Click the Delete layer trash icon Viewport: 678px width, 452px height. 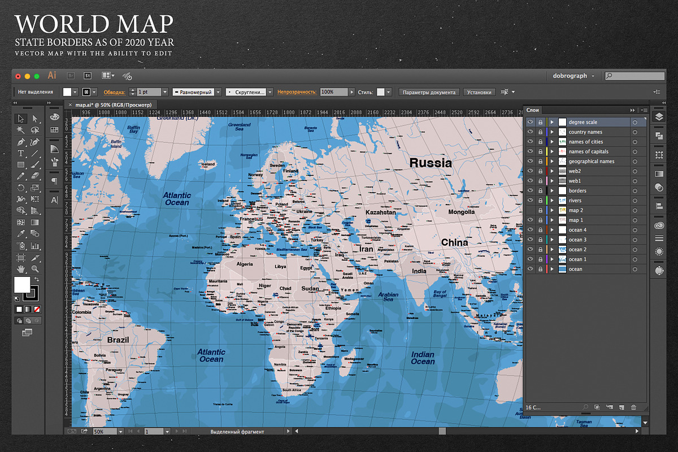(633, 407)
